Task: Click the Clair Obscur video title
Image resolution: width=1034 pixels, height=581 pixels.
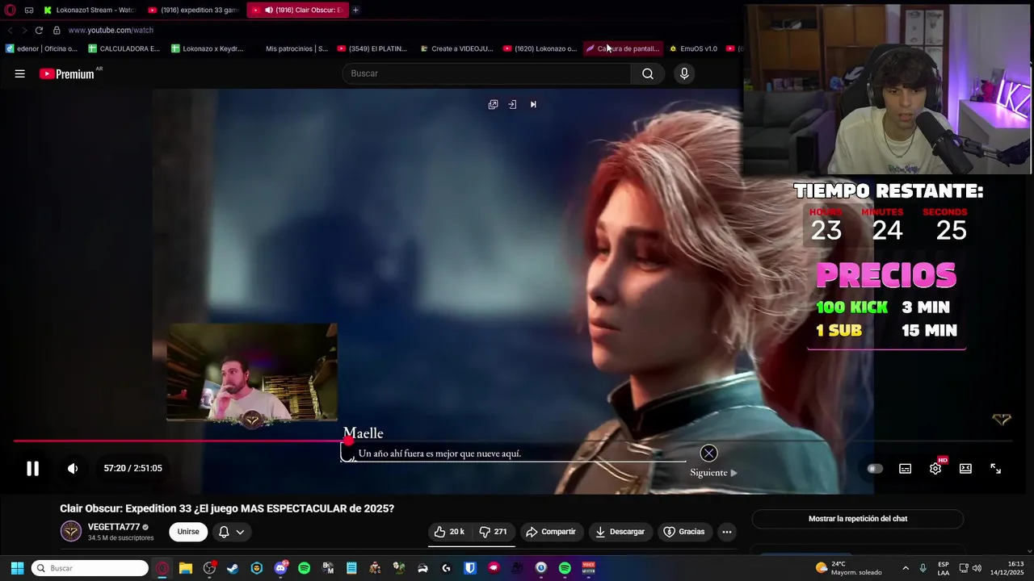Action: 227,508
